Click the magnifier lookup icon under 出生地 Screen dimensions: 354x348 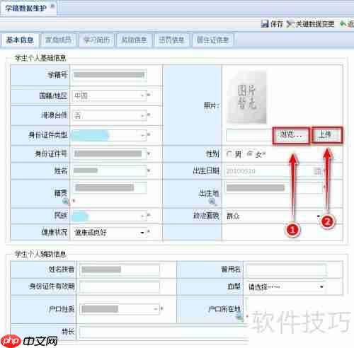212,202
